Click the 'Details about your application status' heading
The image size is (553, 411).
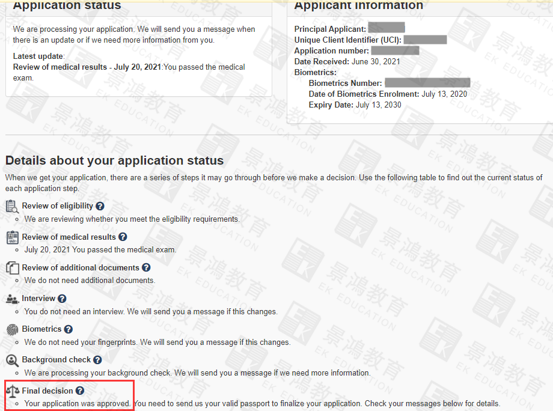[x=114, y=160]
